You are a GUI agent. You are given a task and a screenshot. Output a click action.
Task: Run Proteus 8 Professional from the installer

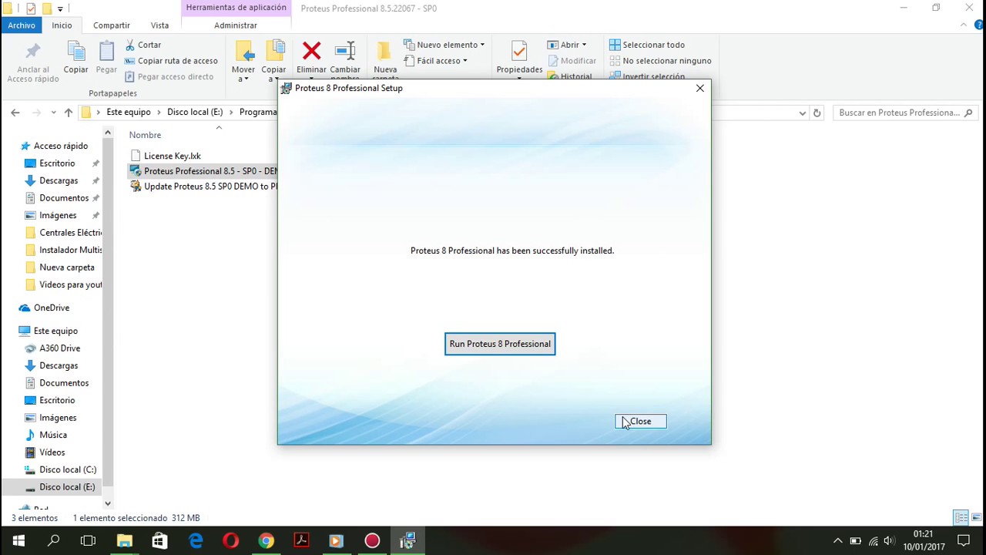(500, 344)
